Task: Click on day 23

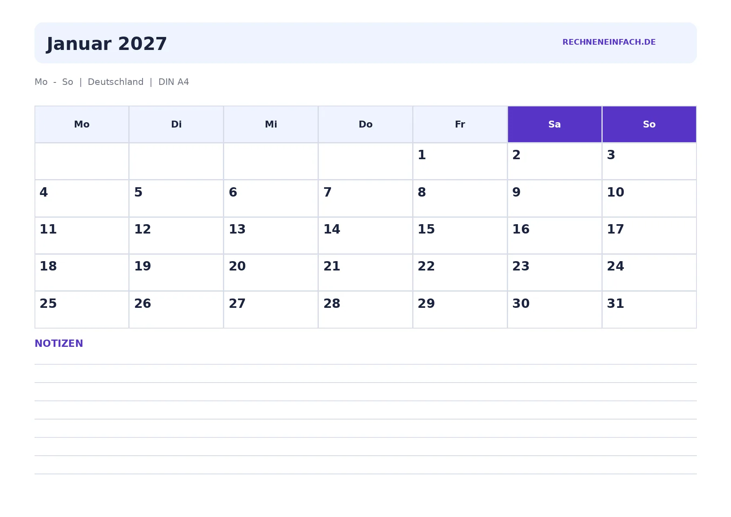Action: [555, 273]
